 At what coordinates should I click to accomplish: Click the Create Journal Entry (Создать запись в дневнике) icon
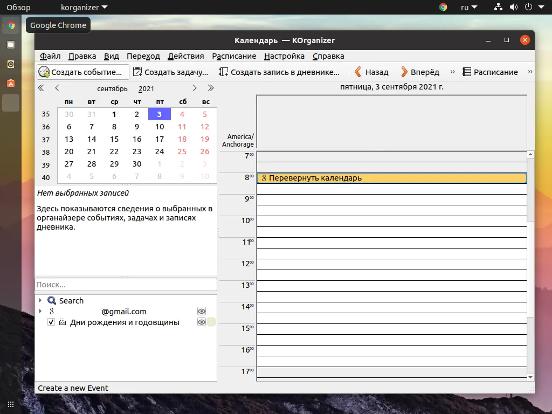click(224, 72)
